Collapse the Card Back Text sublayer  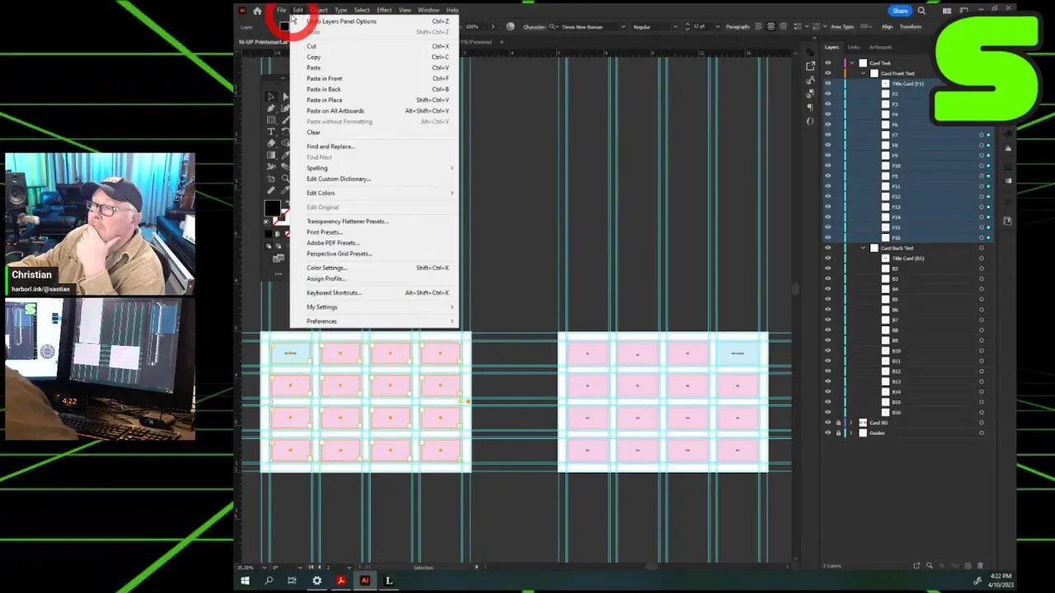point(863,248)
